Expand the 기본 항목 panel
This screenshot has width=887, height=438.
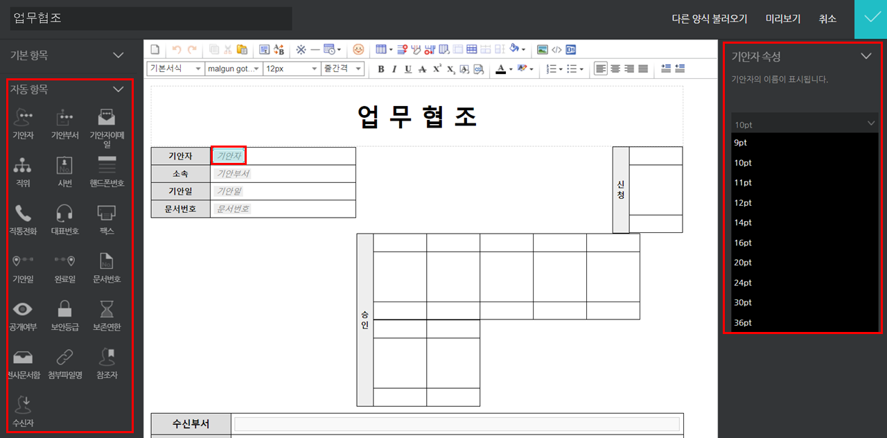click(118, 55)
